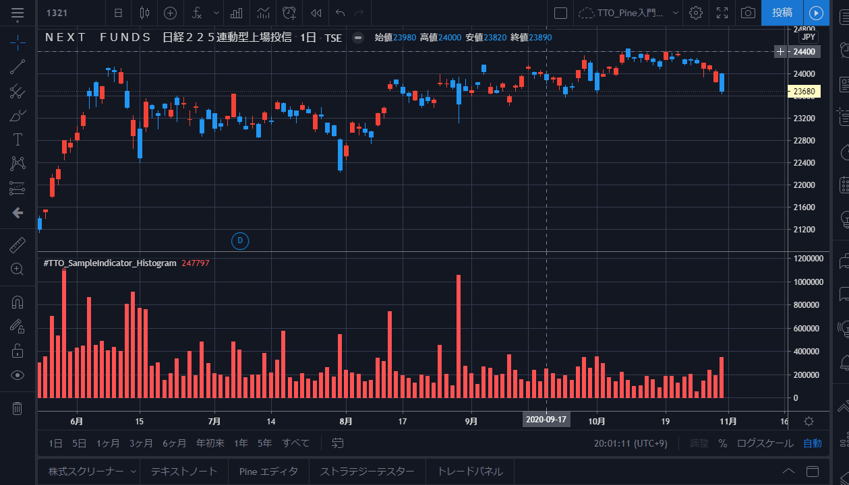The height and width of the screenshot is (485, 849).
Task: Open the 株式スクリーナー tab
Action: (x=86, y=472)
